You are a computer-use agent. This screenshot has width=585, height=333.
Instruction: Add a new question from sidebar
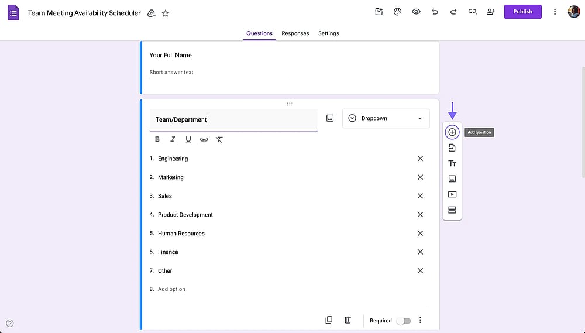pos(452,132)
